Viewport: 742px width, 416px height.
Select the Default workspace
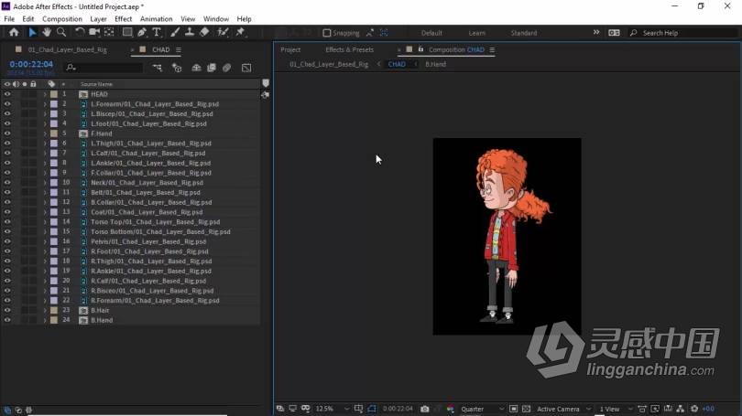pyautogui.click(x=431, y=33)
